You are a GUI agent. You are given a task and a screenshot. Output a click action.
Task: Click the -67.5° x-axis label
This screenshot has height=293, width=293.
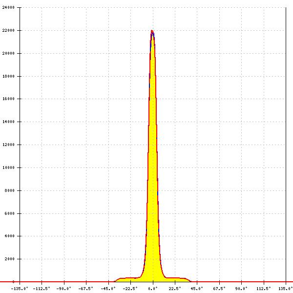tap(86, 289)
